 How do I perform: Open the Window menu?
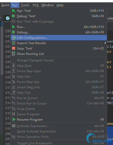(47, 5)
